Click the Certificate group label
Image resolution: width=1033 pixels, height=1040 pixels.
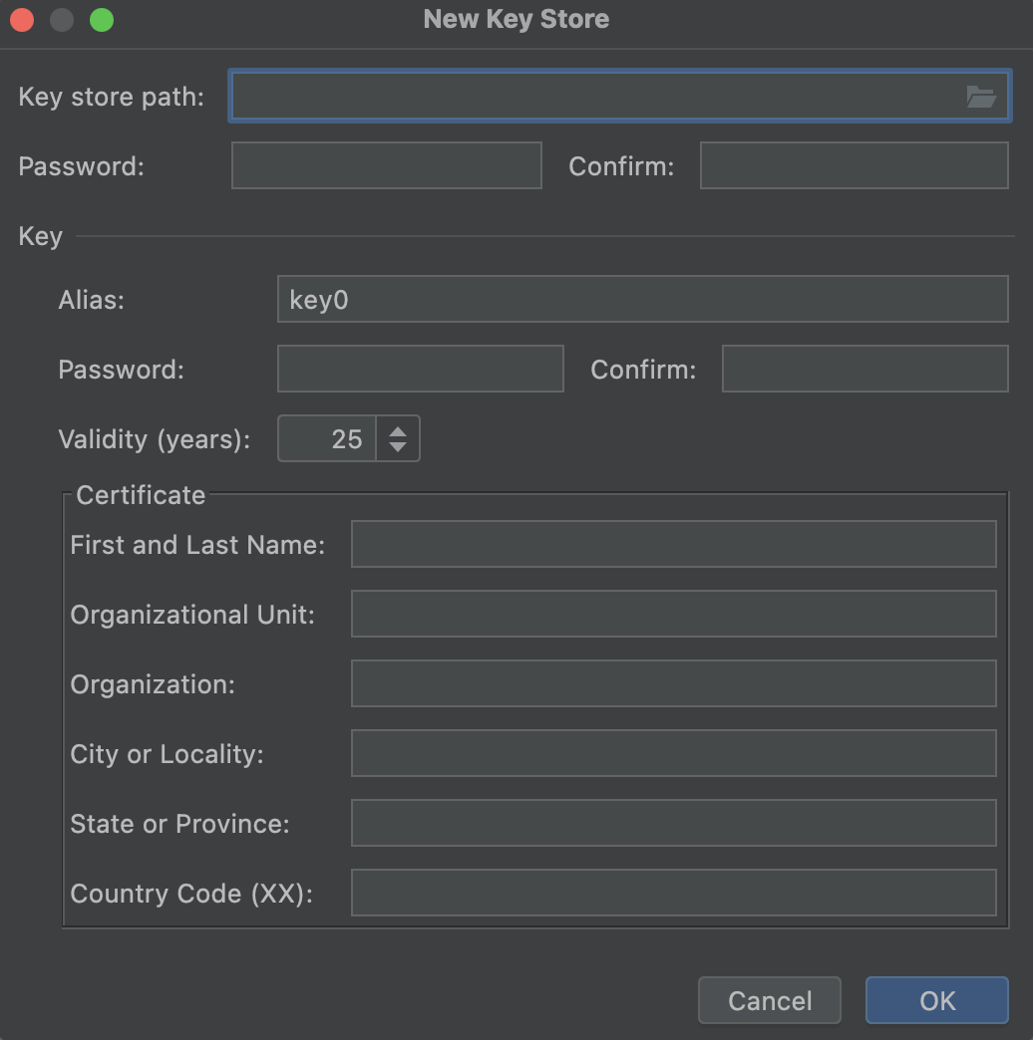pos(140,495)
